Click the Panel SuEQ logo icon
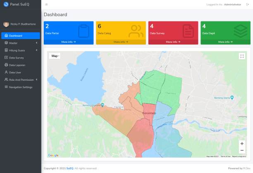 click(x=6, y=5)
